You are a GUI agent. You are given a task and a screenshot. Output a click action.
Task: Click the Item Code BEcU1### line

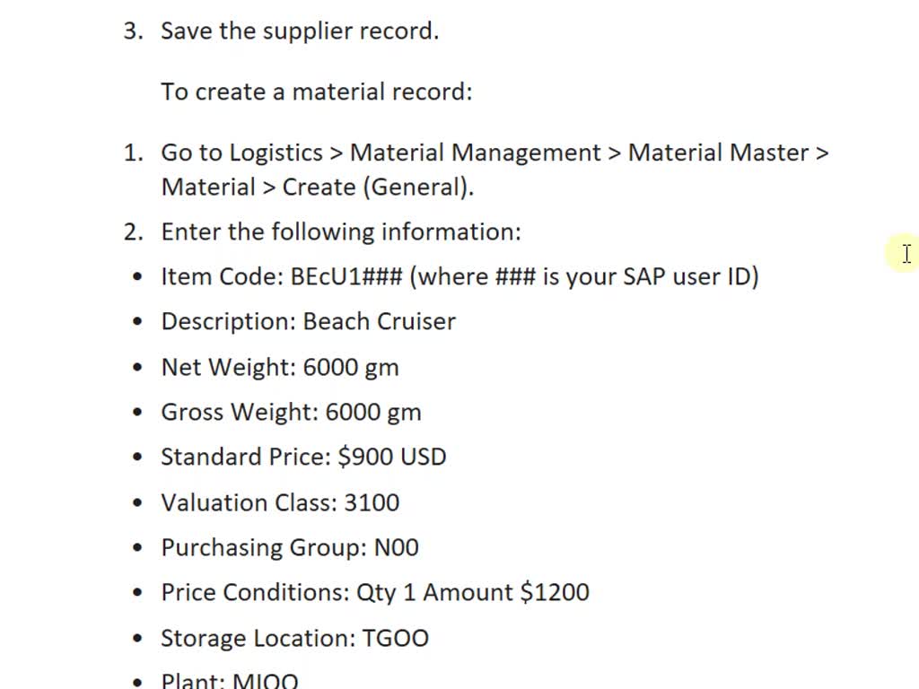tap(459, 276)
